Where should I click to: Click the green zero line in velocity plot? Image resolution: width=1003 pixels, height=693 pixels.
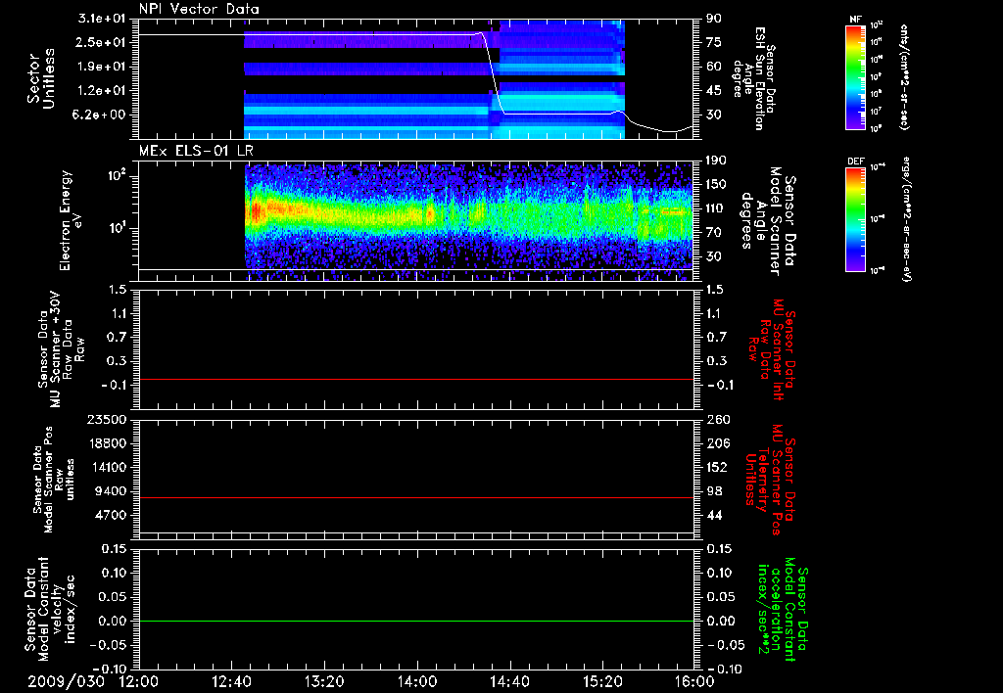click(416, 621)
